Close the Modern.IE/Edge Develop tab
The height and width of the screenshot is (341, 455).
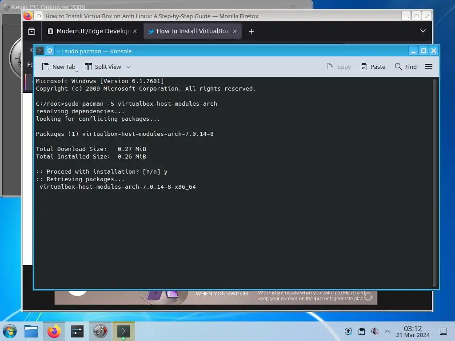pos(135,31)
